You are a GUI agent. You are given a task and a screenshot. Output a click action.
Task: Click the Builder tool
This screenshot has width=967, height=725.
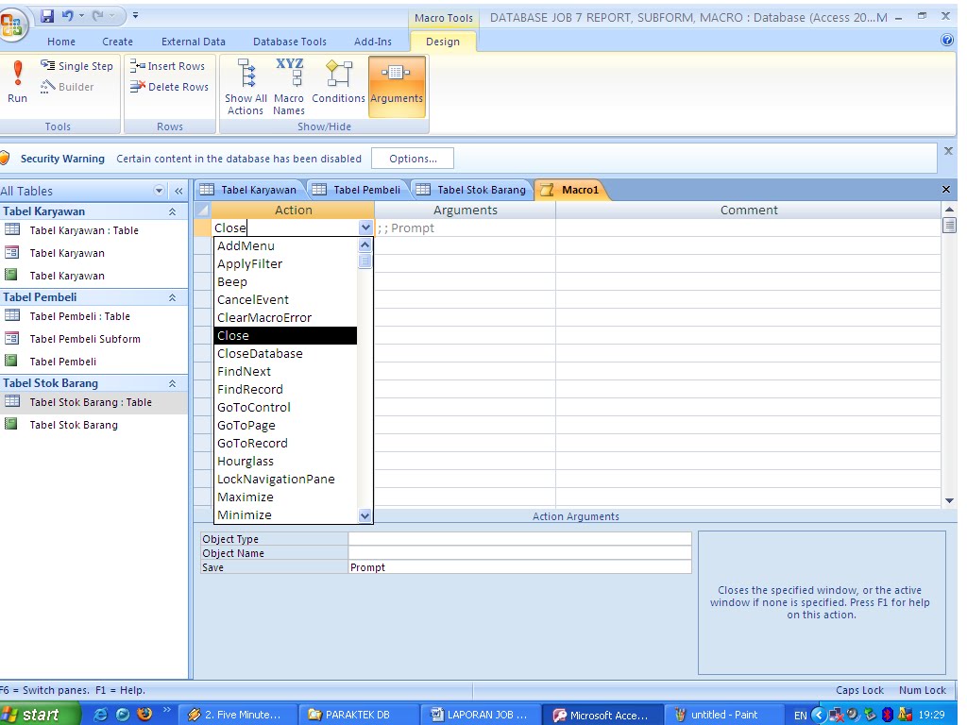pos(67,87)
